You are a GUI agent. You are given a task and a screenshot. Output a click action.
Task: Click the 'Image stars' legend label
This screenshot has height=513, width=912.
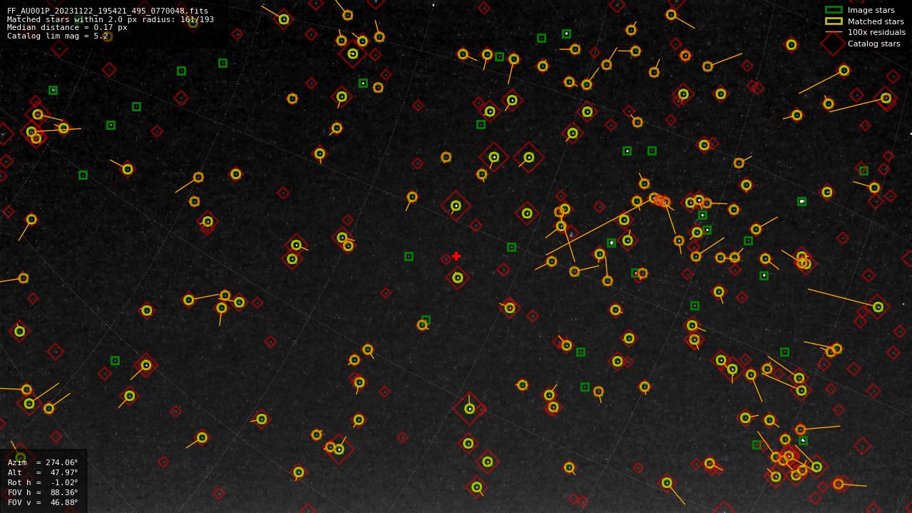[871, 11]
